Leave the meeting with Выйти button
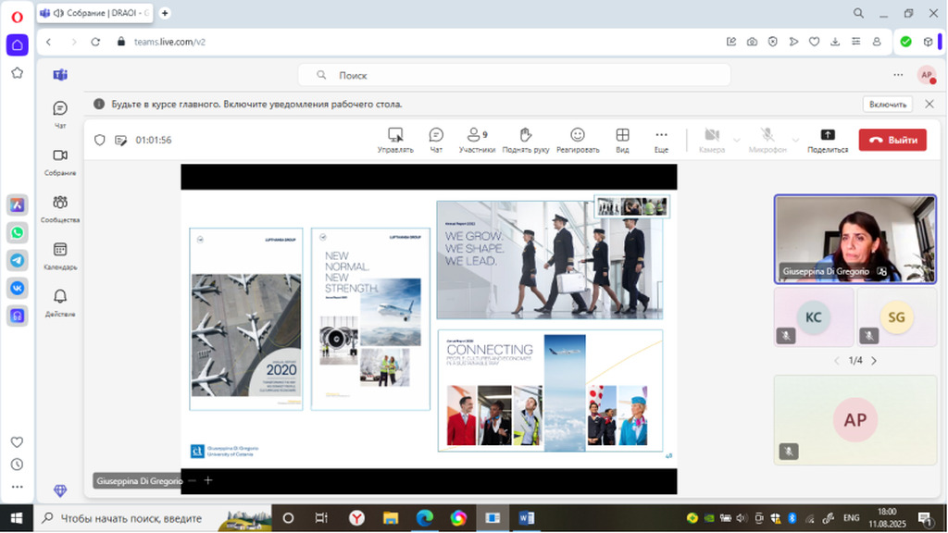The height and width of the screenshot is (533, 948). (x=892, y=140)
